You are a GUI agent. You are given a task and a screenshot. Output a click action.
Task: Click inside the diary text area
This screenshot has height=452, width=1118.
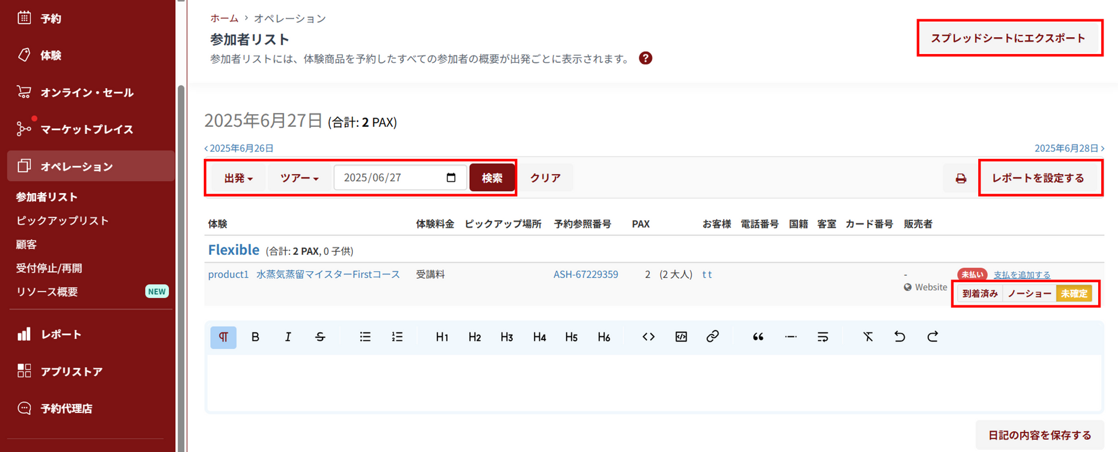[x=653, y=382]
